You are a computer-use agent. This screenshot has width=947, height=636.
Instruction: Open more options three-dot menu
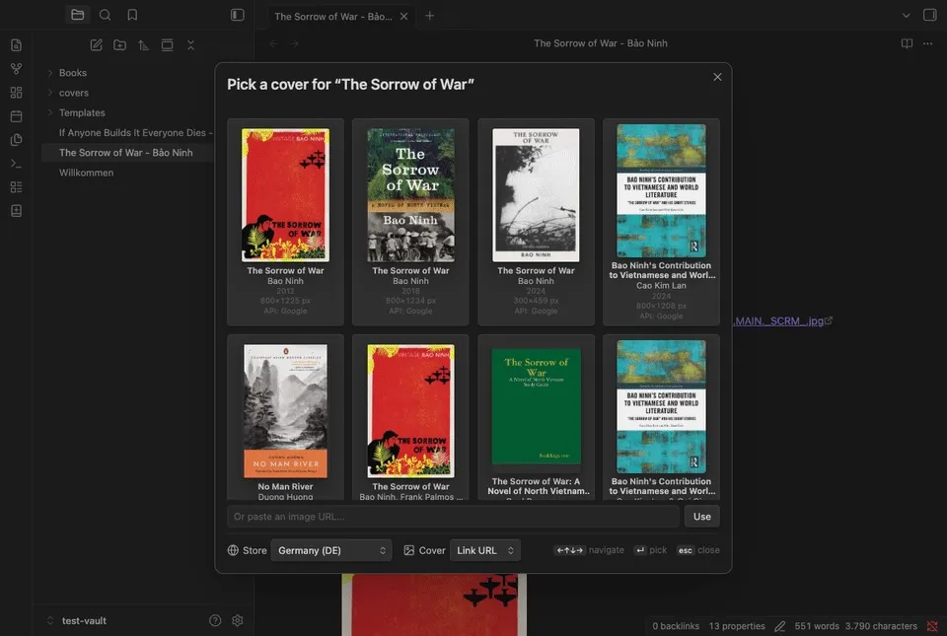[x=927, y=43]
